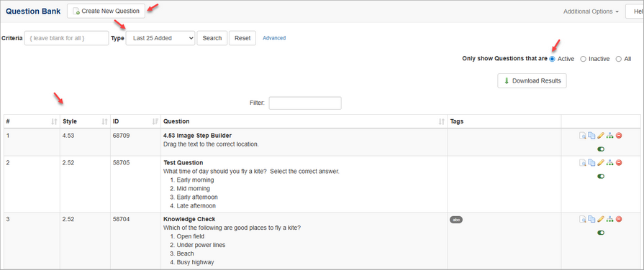Click the Test Question title text

click(183, 163)
